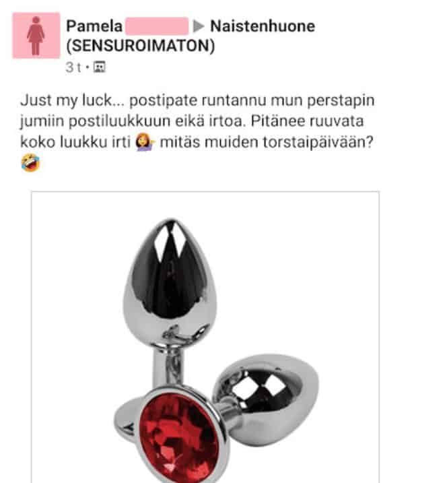Open the 3 t post timestamp

click(x=73, y=67)
